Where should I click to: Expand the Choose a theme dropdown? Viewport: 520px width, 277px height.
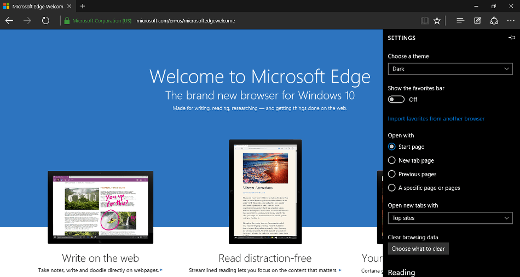[450, 69]
